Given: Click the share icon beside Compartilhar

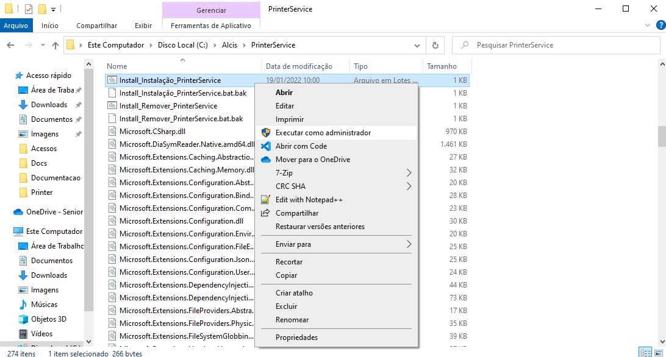Looking at the screenshot, I should [265, 213].
